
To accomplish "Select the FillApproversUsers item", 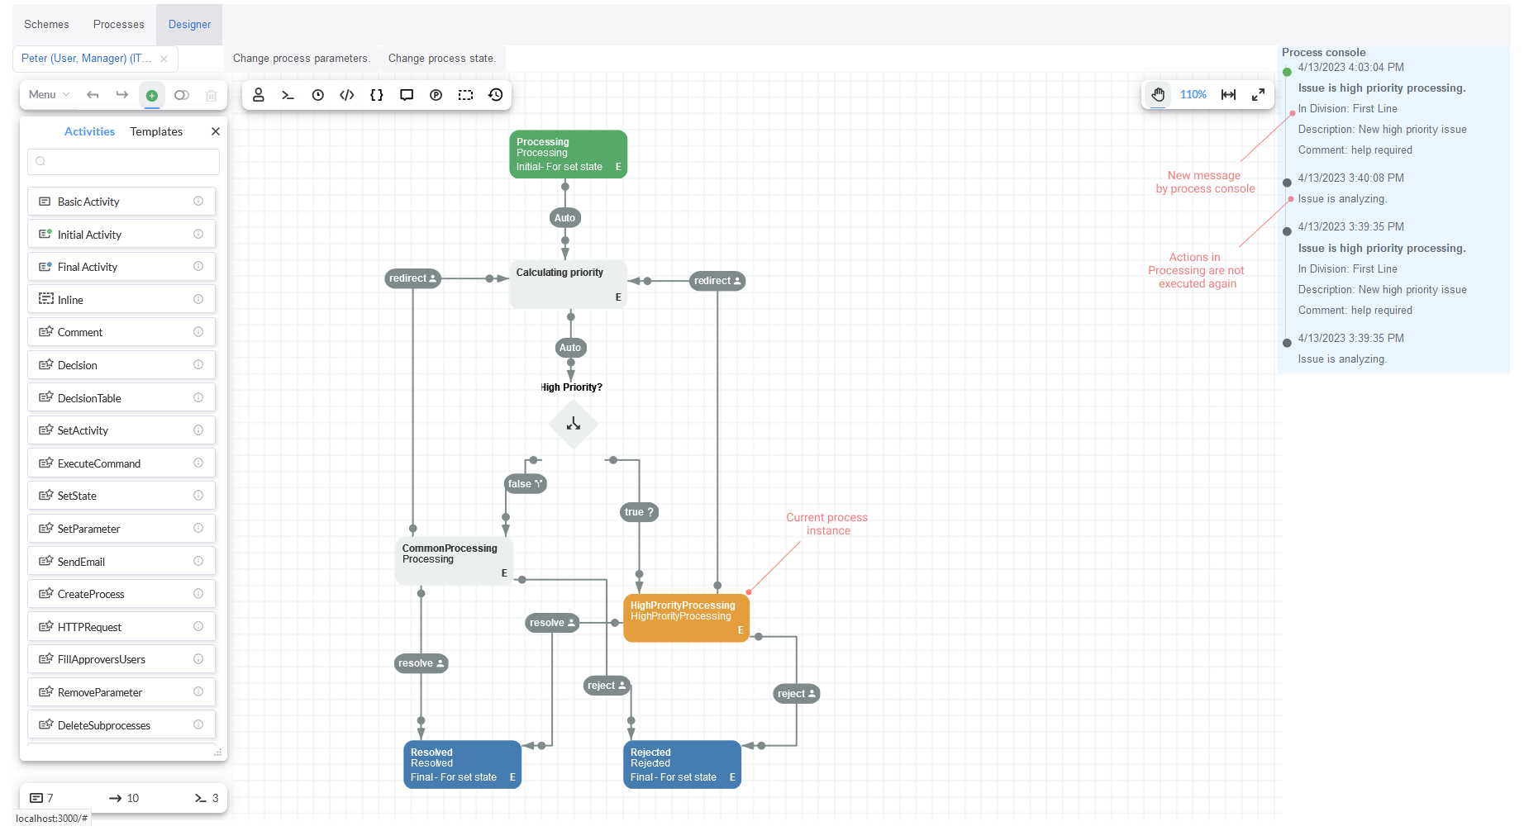I will [121, 659].
